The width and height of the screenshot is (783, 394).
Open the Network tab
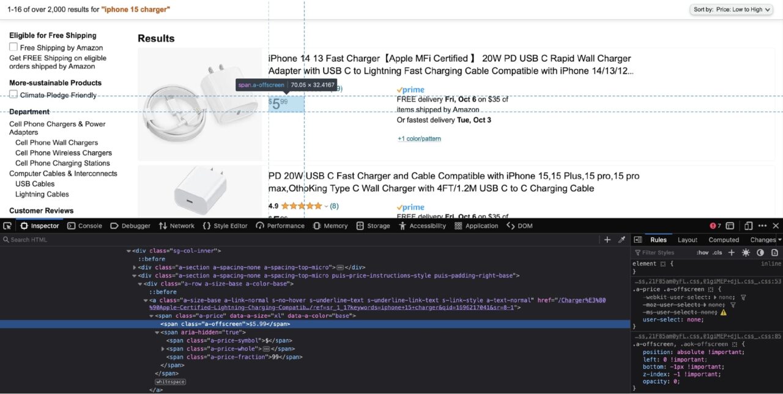click(x=177, y=226)
